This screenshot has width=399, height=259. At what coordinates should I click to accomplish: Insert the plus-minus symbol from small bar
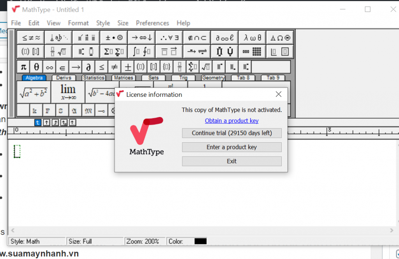[x=128, y=67]
